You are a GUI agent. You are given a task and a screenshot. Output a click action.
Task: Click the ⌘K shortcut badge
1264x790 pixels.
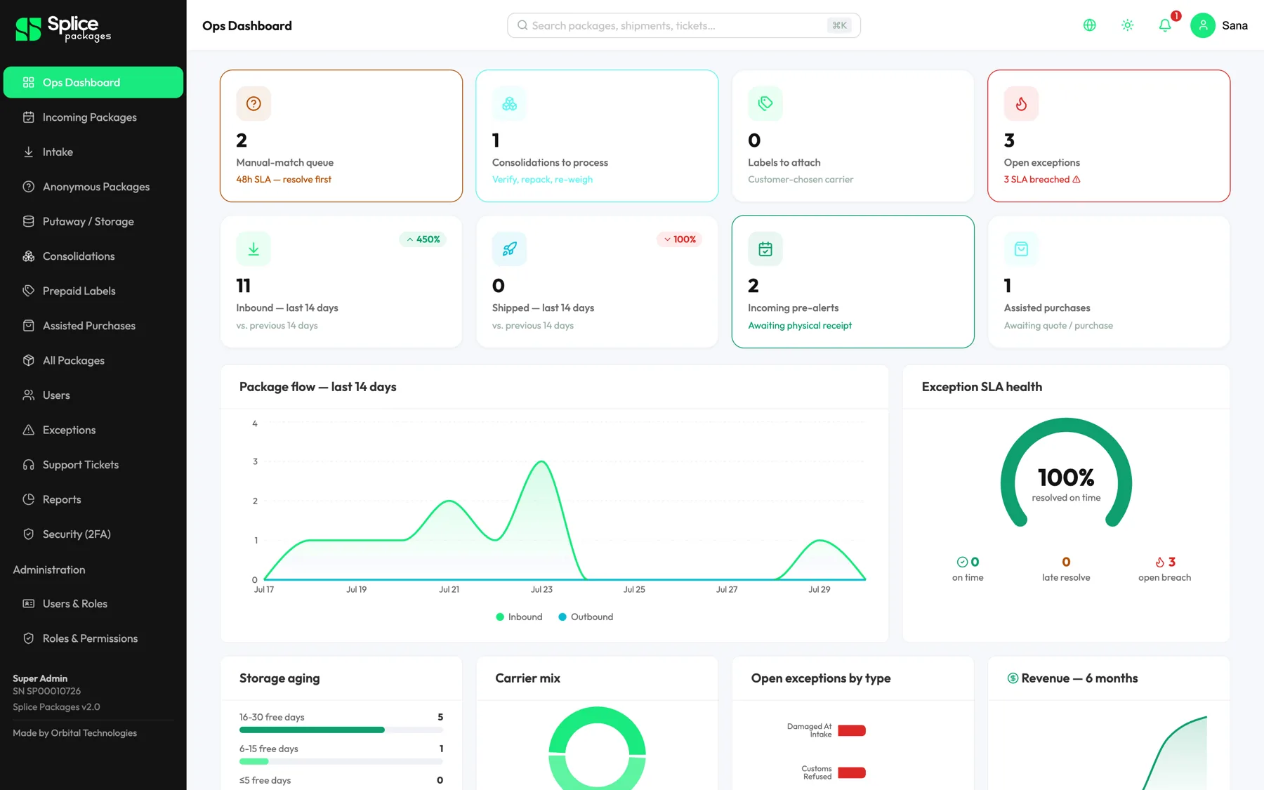point(839,25)
